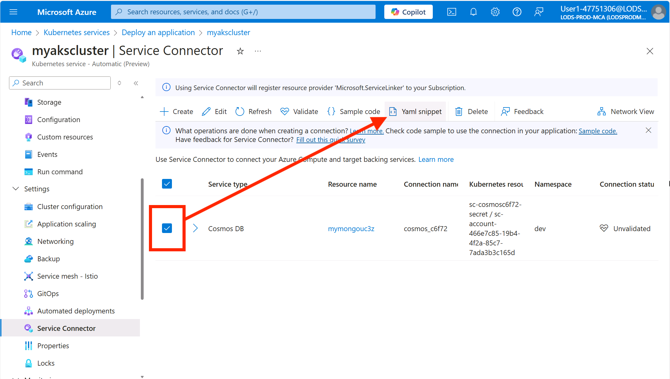Screen dimensions: 670x379
Task: Open the mymongouc3z resource link
Action: pyautogui.click(x=351, y=229)
